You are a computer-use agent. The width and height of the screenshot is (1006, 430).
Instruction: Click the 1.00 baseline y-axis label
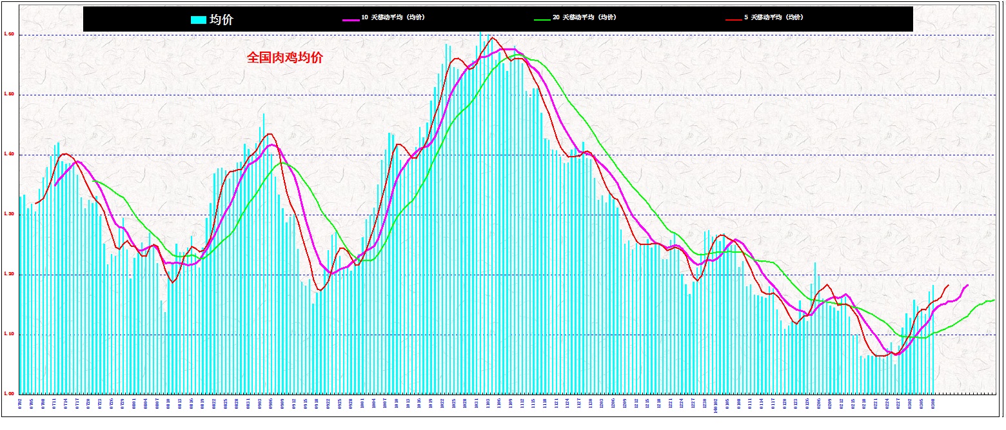click(9, 393)
